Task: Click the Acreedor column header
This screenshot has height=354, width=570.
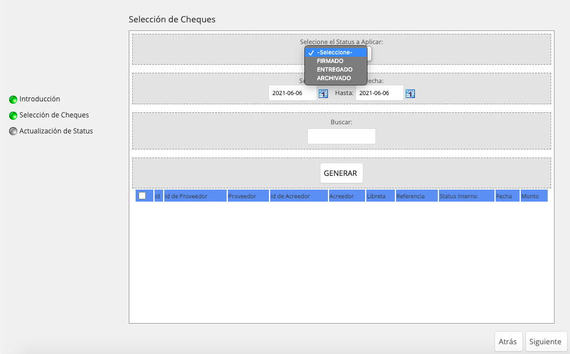Action: point(347,196)
